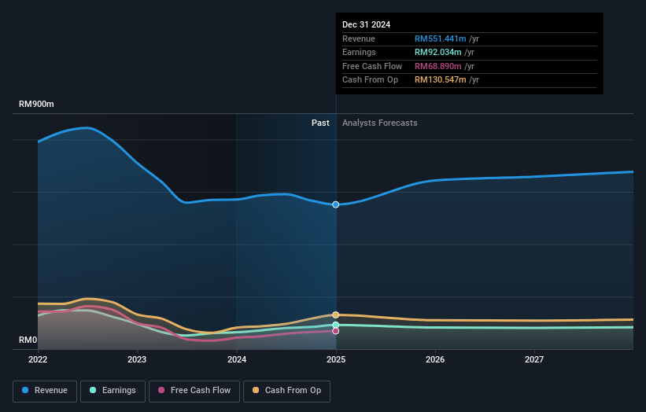646x412 pixels.
Task: Click the blue Revenue data point at 2025
Action: coord(336,204)
